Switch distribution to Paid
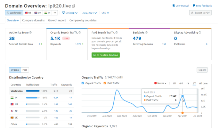 click(25, 70)
